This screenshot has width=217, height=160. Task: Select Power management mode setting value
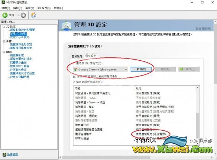(x=151, y=134)
